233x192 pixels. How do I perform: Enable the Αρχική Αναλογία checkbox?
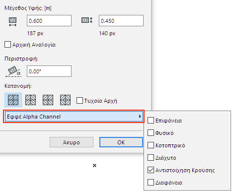pyautogui.click(x=7, y=45)
